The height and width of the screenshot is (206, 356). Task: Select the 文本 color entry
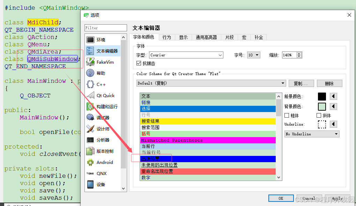click(208, 96)
